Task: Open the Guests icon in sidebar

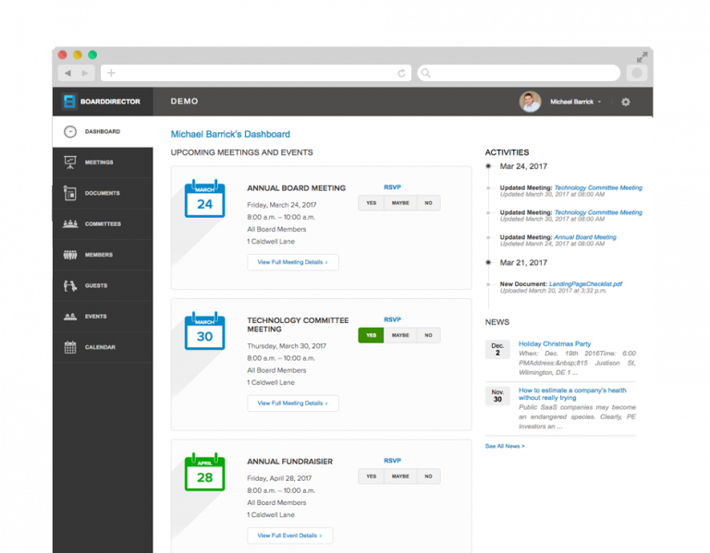Action: point(69,286)
